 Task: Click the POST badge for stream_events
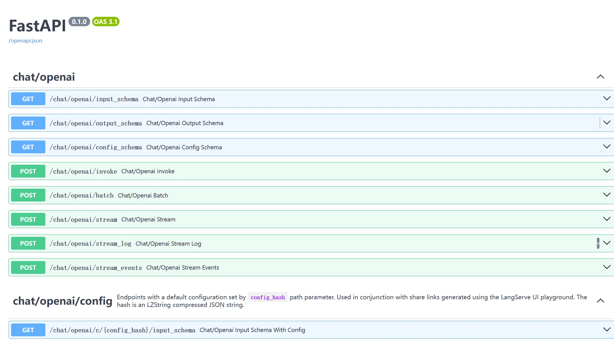(28, 268)
